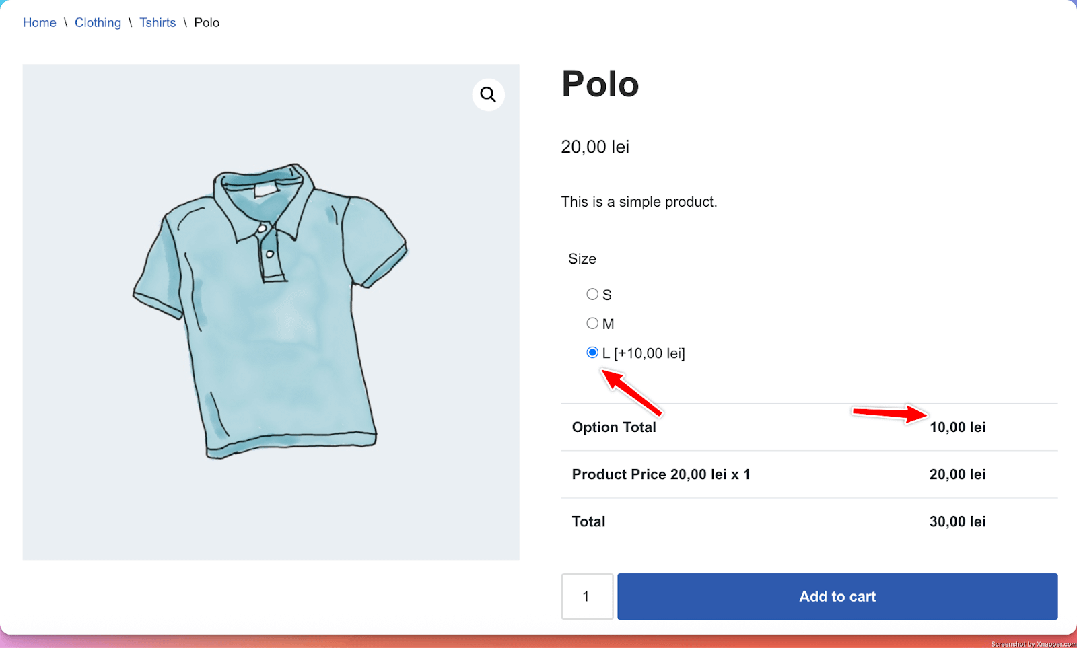
Task: Click the magnifier zoom icon on product image
Action: click(x=488, y=95)
